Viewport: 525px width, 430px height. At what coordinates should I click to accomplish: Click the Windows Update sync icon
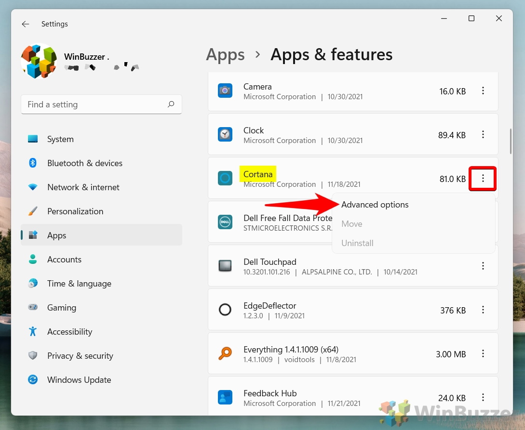(x=33, y=380)
